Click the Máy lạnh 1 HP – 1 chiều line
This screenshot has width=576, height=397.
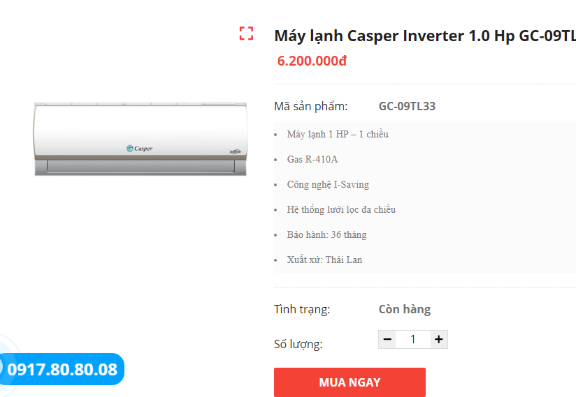click(x=338, y=134)
